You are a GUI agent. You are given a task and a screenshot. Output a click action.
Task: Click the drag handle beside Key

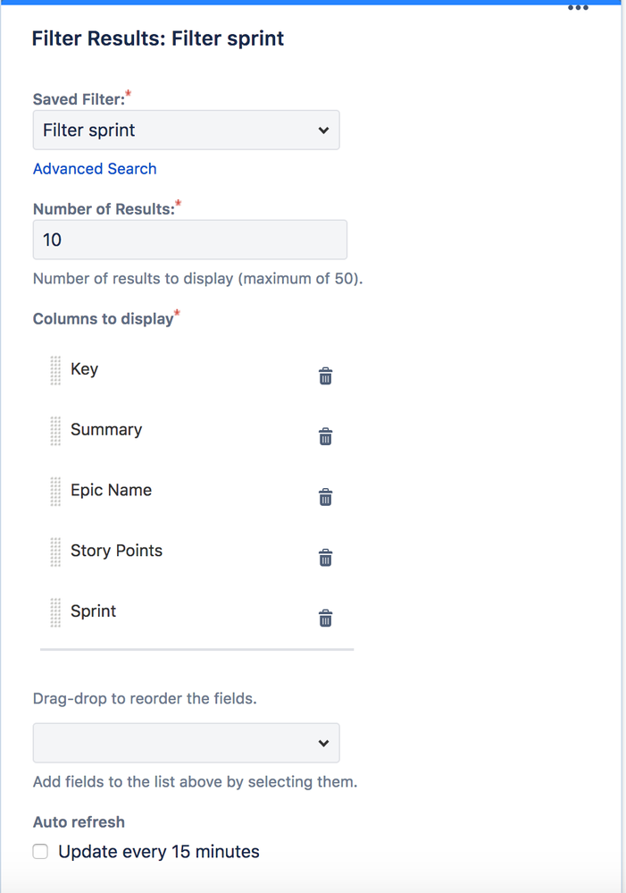click(x=54, y=369)
